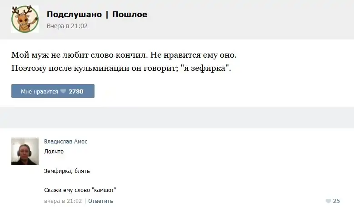354x207 pixels.
Task: Open commenter name Владислав Амос
Action: [66, 142]
